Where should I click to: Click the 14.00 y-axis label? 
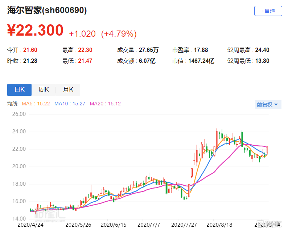(19, 219)
